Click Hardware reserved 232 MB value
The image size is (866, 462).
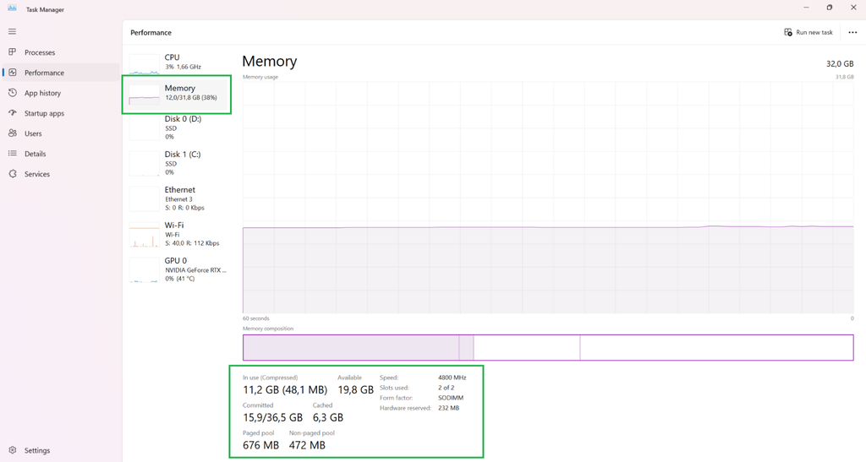[x=448, y=408]
